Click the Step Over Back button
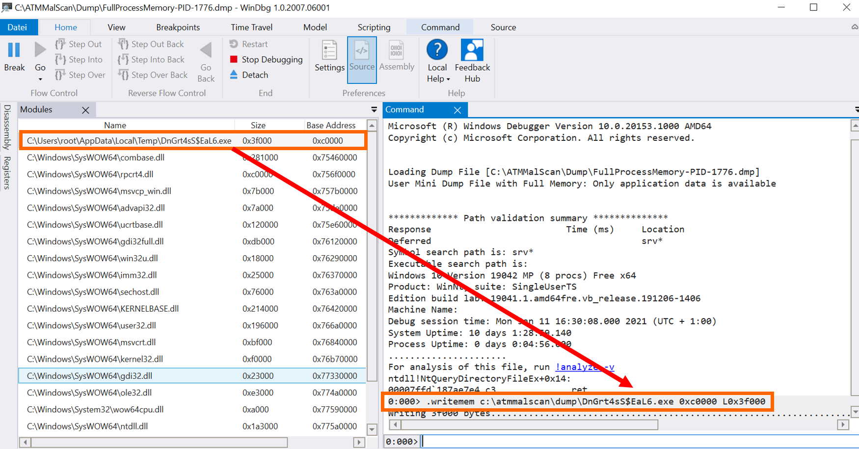Screen dimensions: 859x449 pyautogui.click(x=153, y=75)
